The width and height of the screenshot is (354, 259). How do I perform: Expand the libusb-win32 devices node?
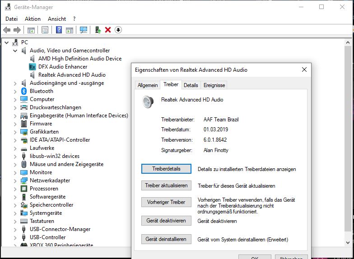click(15, 156)
